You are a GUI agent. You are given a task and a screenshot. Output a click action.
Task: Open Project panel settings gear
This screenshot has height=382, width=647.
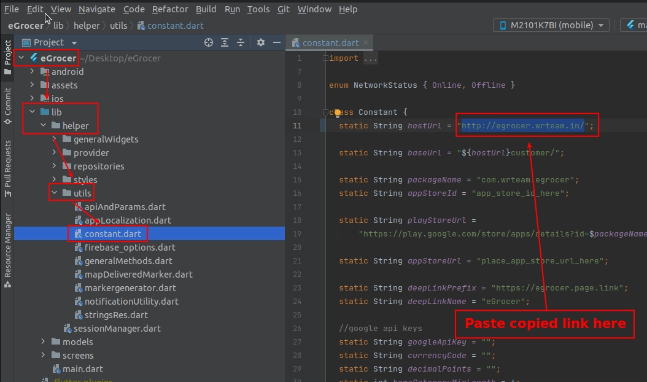click(261, 42)
